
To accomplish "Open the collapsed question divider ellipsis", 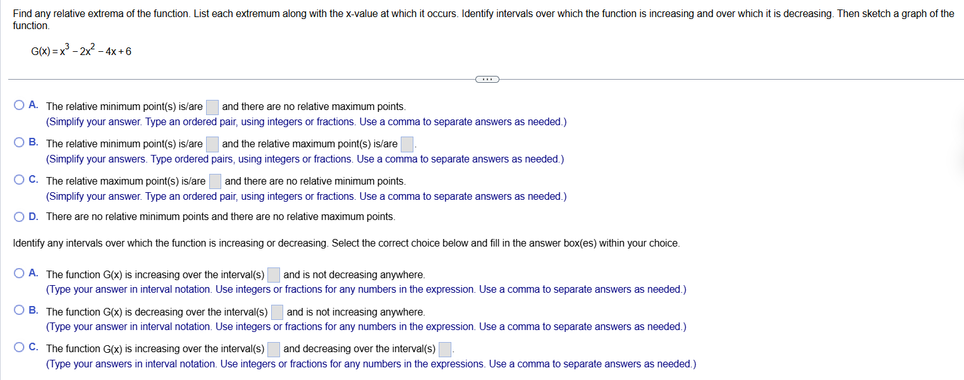I will (487, 79).
